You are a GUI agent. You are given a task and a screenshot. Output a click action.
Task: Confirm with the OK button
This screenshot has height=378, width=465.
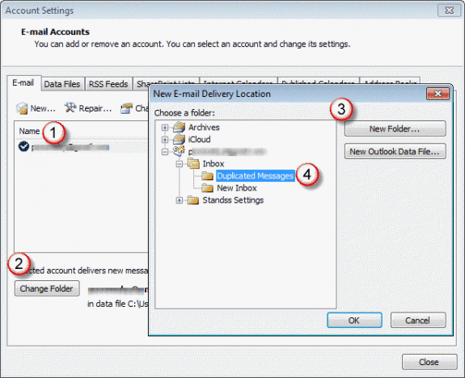tap(354, 320)
